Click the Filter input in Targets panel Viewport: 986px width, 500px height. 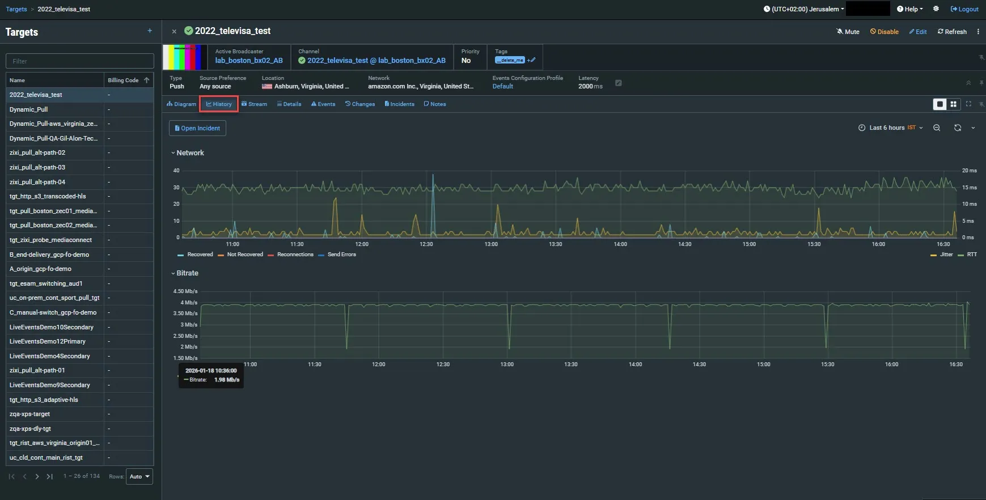click(x=80, y=61)
